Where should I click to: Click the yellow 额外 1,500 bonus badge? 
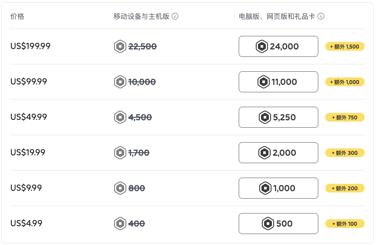(x=345, y=46)
